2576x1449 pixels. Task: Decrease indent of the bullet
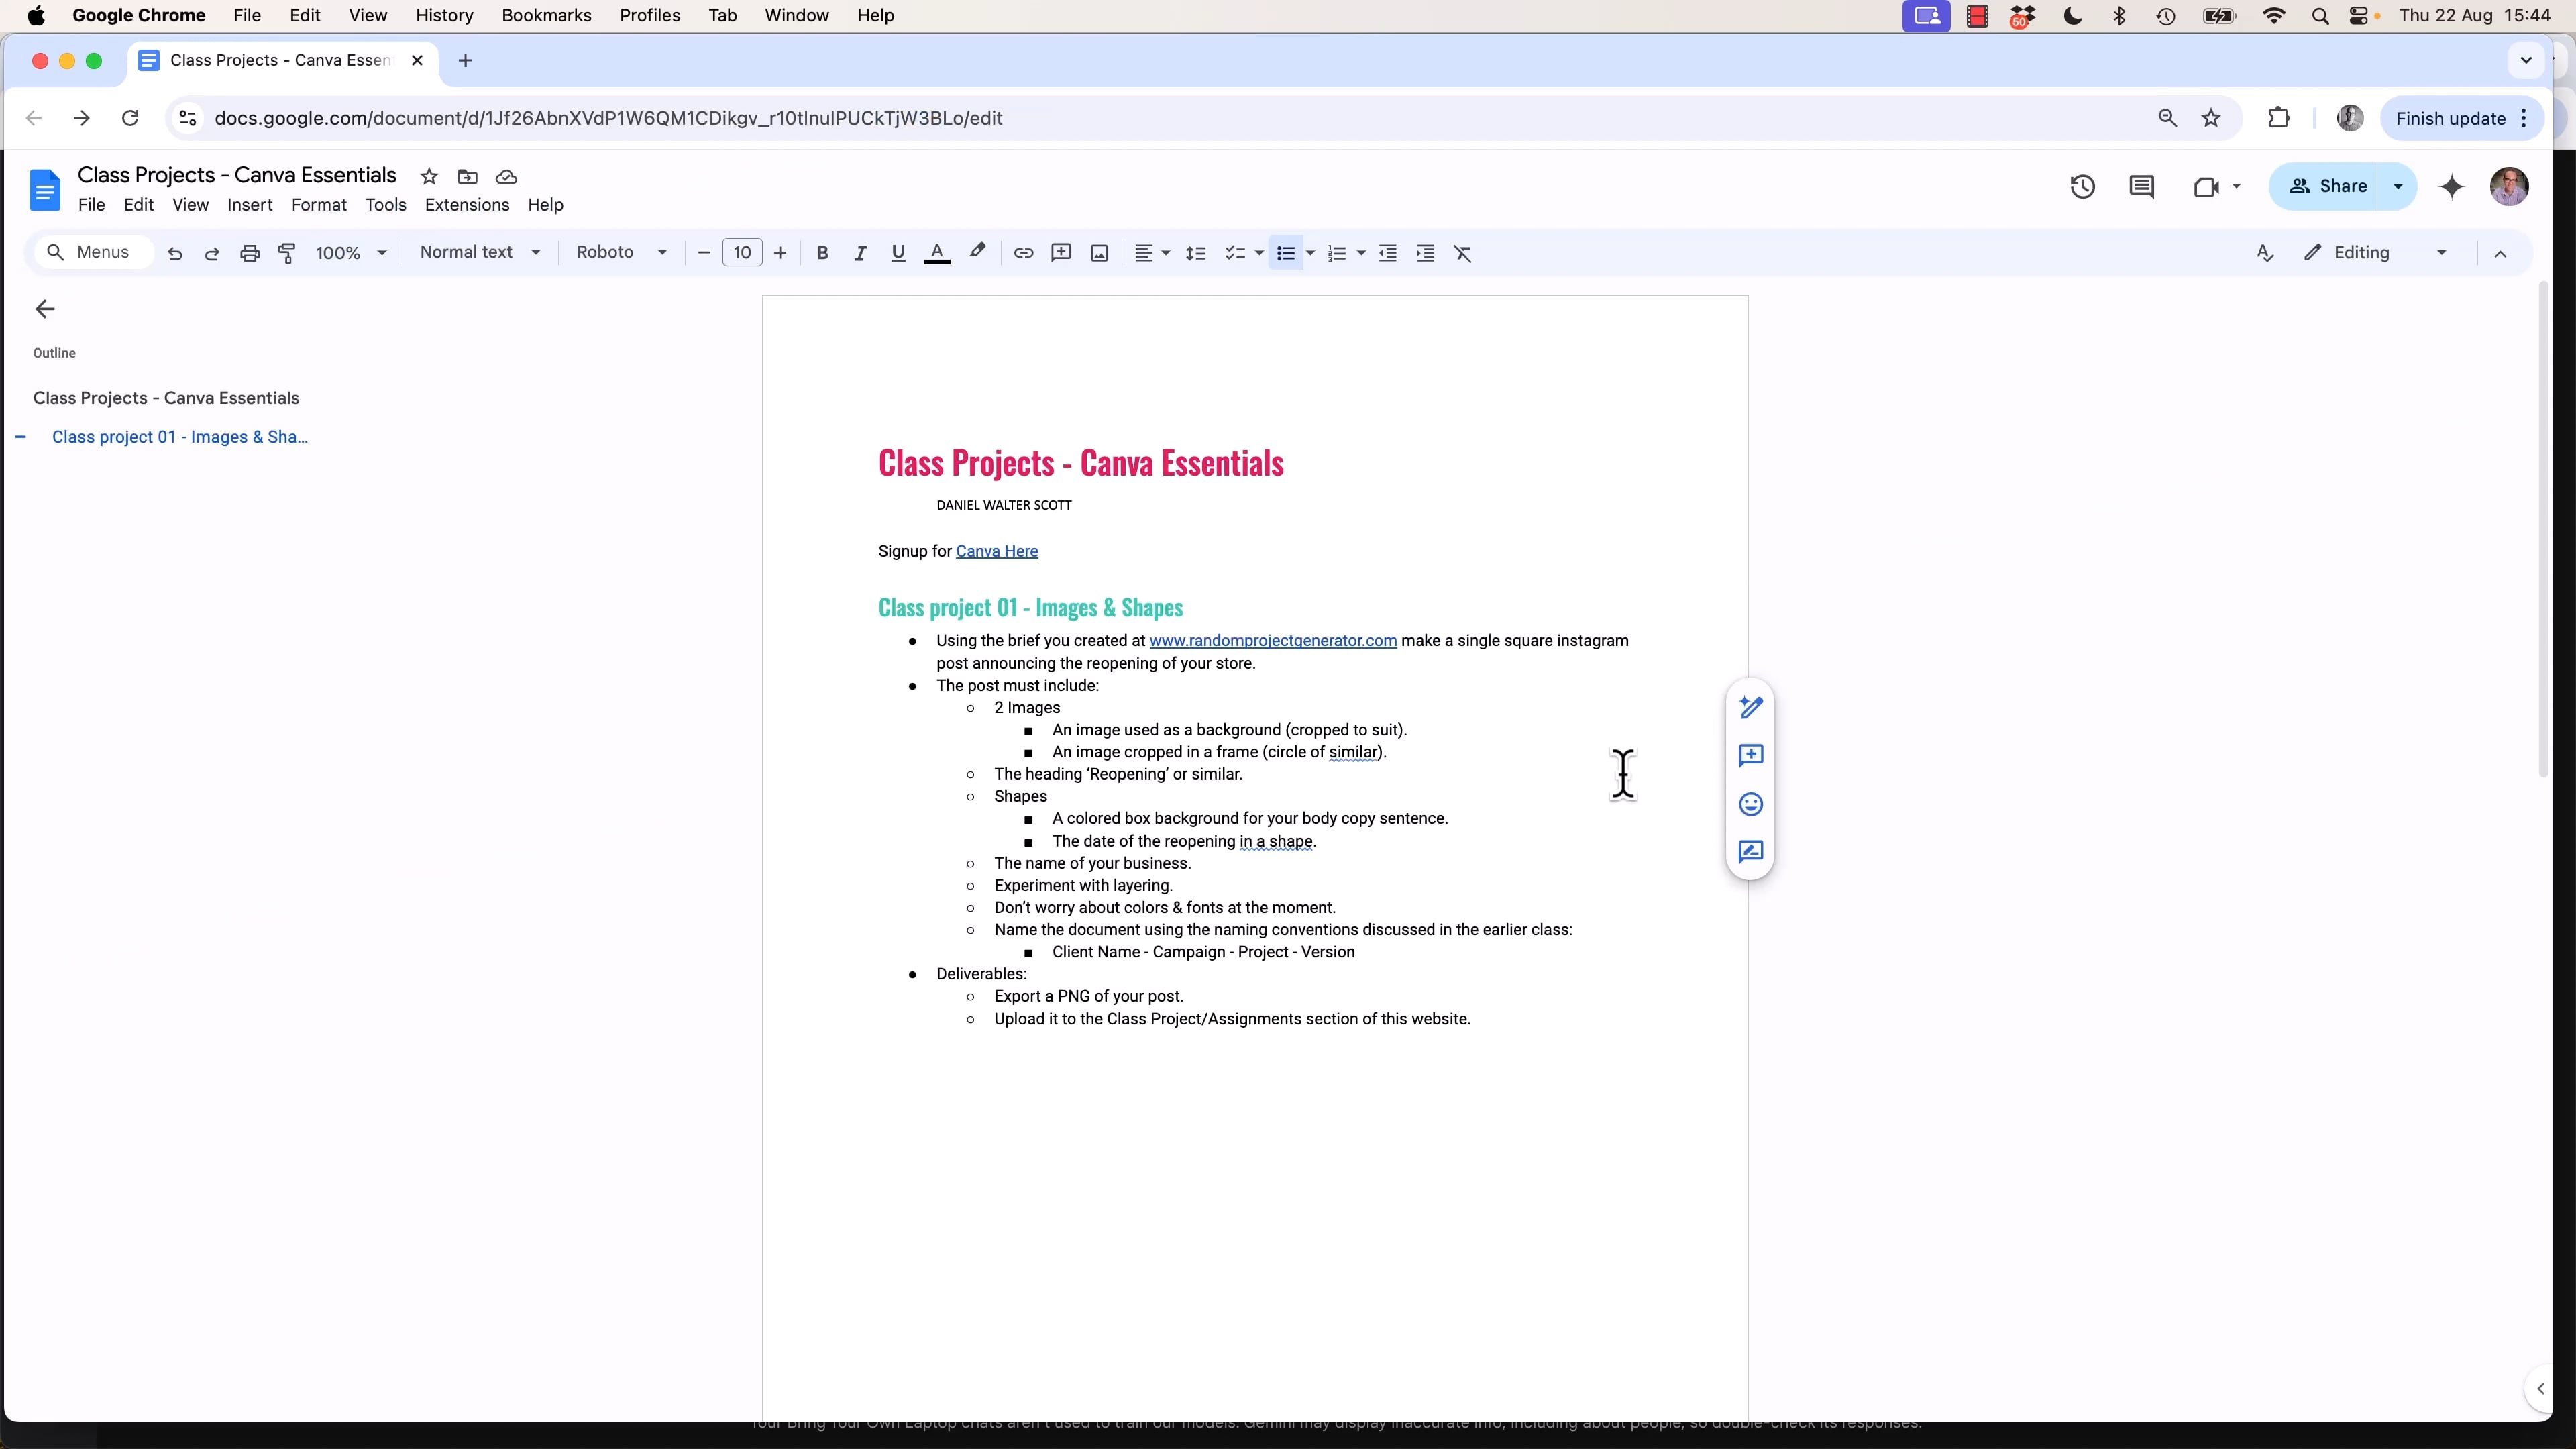pyautogui.click(x=1387, y=253)
